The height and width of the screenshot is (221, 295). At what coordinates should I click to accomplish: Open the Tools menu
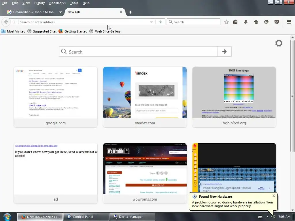pyautogui.click(x=74, y=3)
